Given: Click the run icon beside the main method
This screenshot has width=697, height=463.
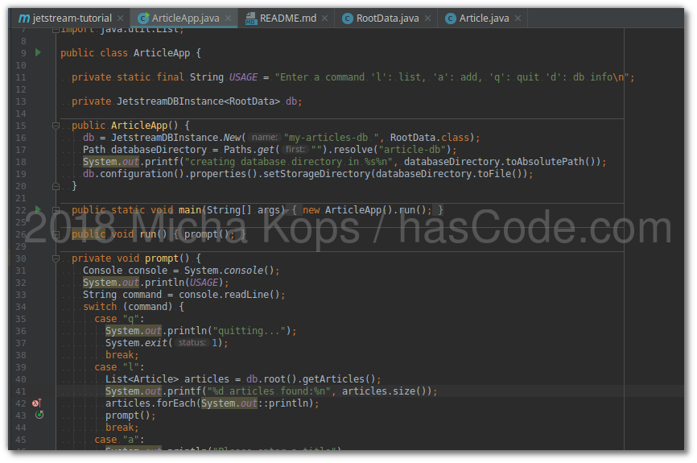Looking at the screenshot, I should 38,209.
